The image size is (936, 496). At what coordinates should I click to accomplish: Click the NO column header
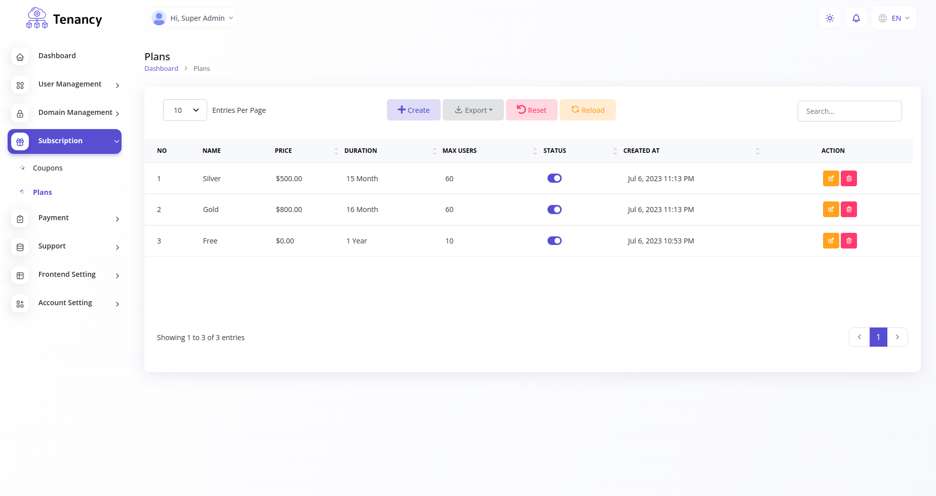[x=162, y=151]
